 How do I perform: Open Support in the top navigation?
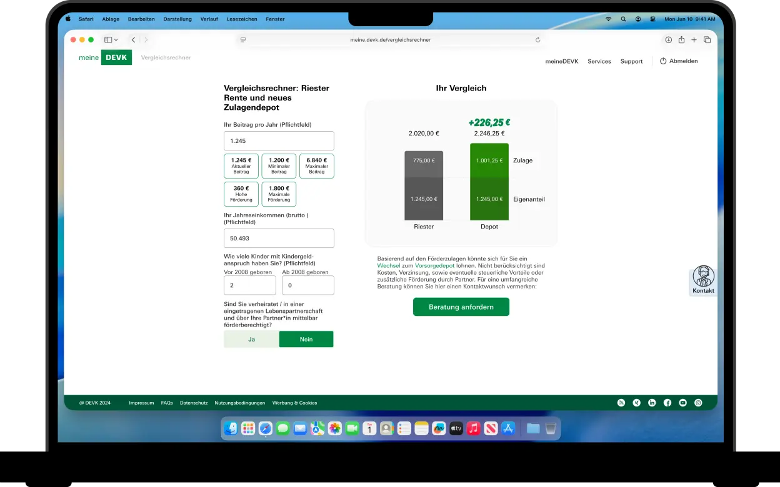click(631, 61)
